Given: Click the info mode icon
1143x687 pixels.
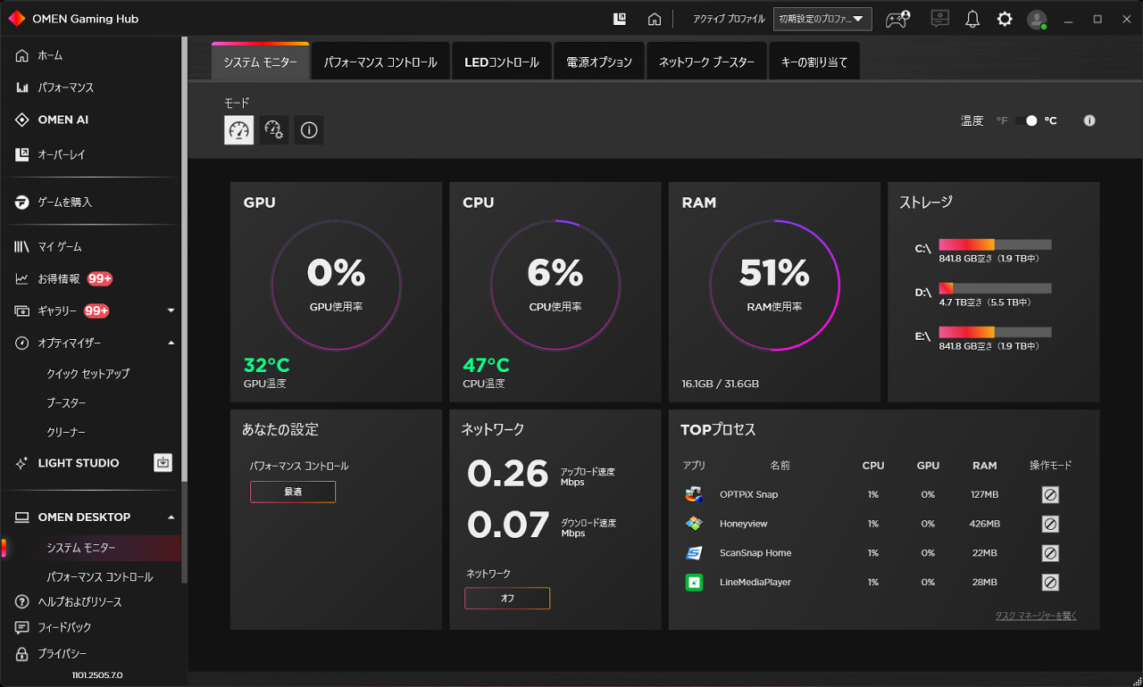Looking at the screenshot, I should pos(309,130).
